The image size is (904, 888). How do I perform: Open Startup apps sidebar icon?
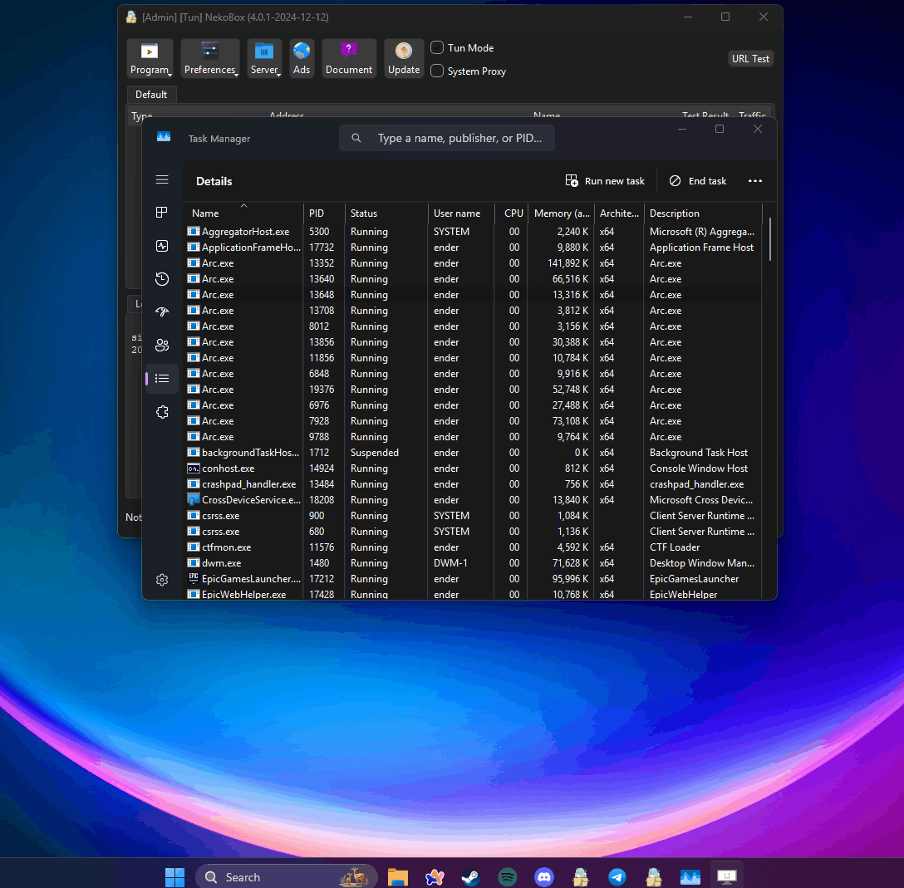click(162, 312)
